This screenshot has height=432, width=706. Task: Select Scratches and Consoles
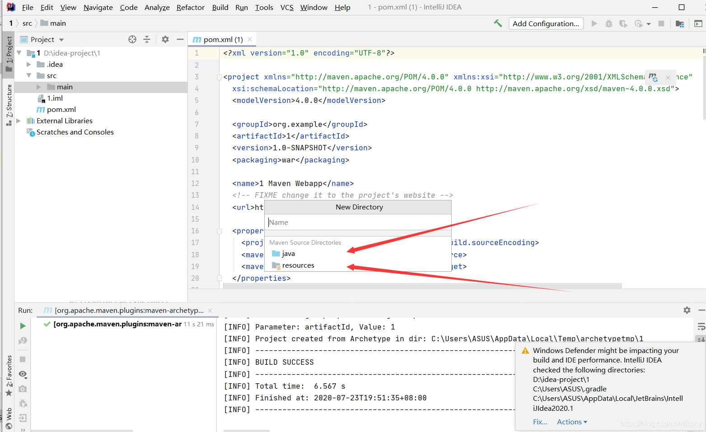tap(75, 132)
